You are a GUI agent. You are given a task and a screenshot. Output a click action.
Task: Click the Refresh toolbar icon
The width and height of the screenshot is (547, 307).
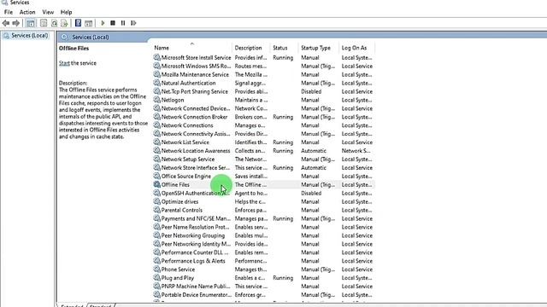(54, 23)
